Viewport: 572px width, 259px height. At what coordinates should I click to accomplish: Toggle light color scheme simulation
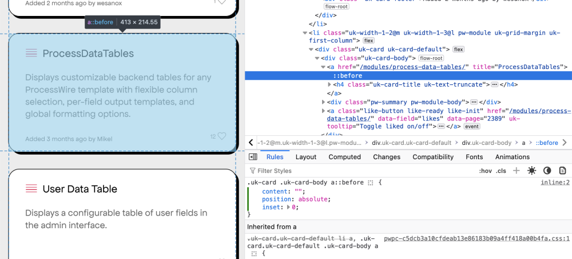(532, 171)
